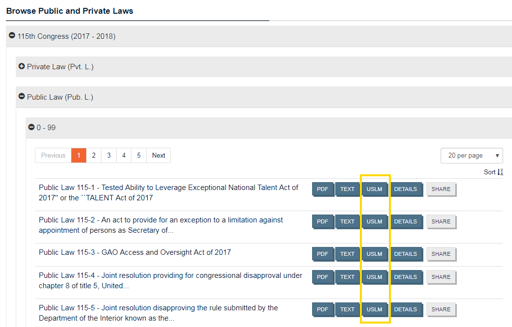512x327 pixels.
Task: Click the Next page button
Action: 159,156
